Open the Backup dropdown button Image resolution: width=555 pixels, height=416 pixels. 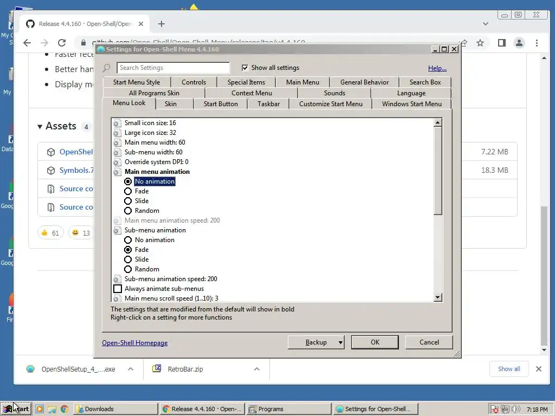[316, 342]
